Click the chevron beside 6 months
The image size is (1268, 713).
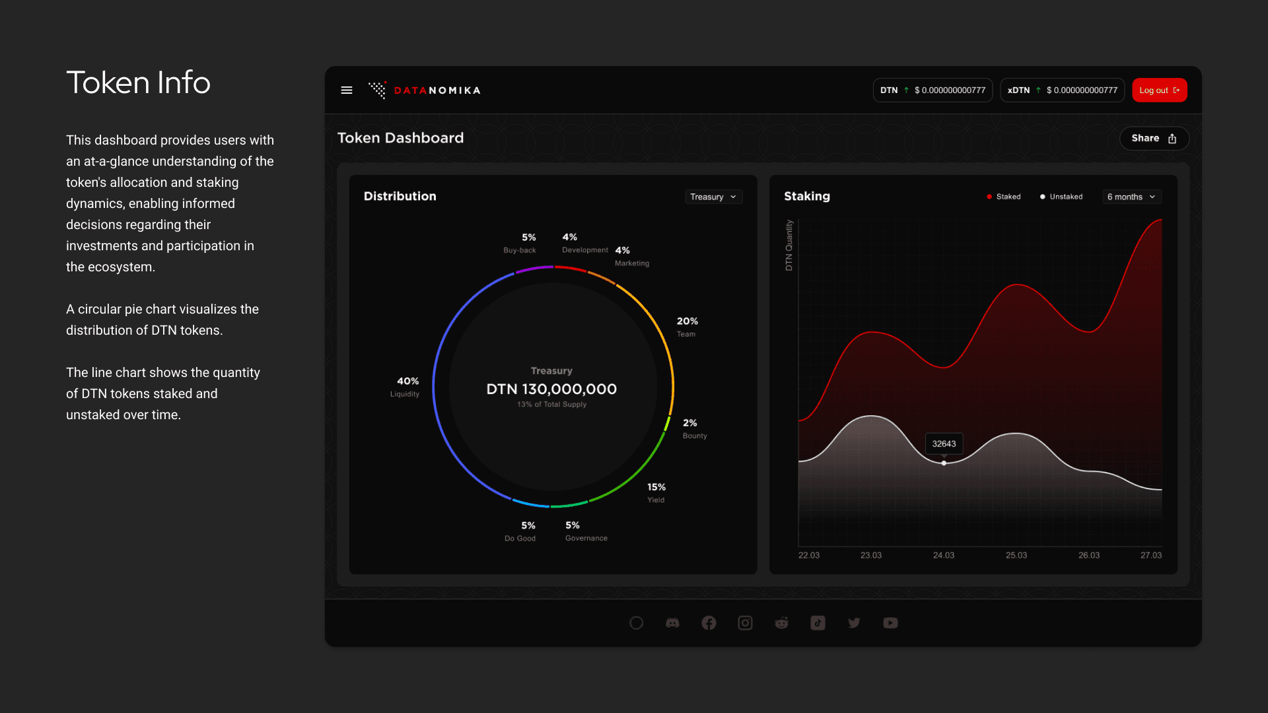click(1152, 197)
